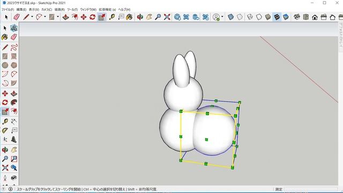This screenshot has width=343, height=193.
Task: Click the 測定 measurements input box
Action: [311, 189]
